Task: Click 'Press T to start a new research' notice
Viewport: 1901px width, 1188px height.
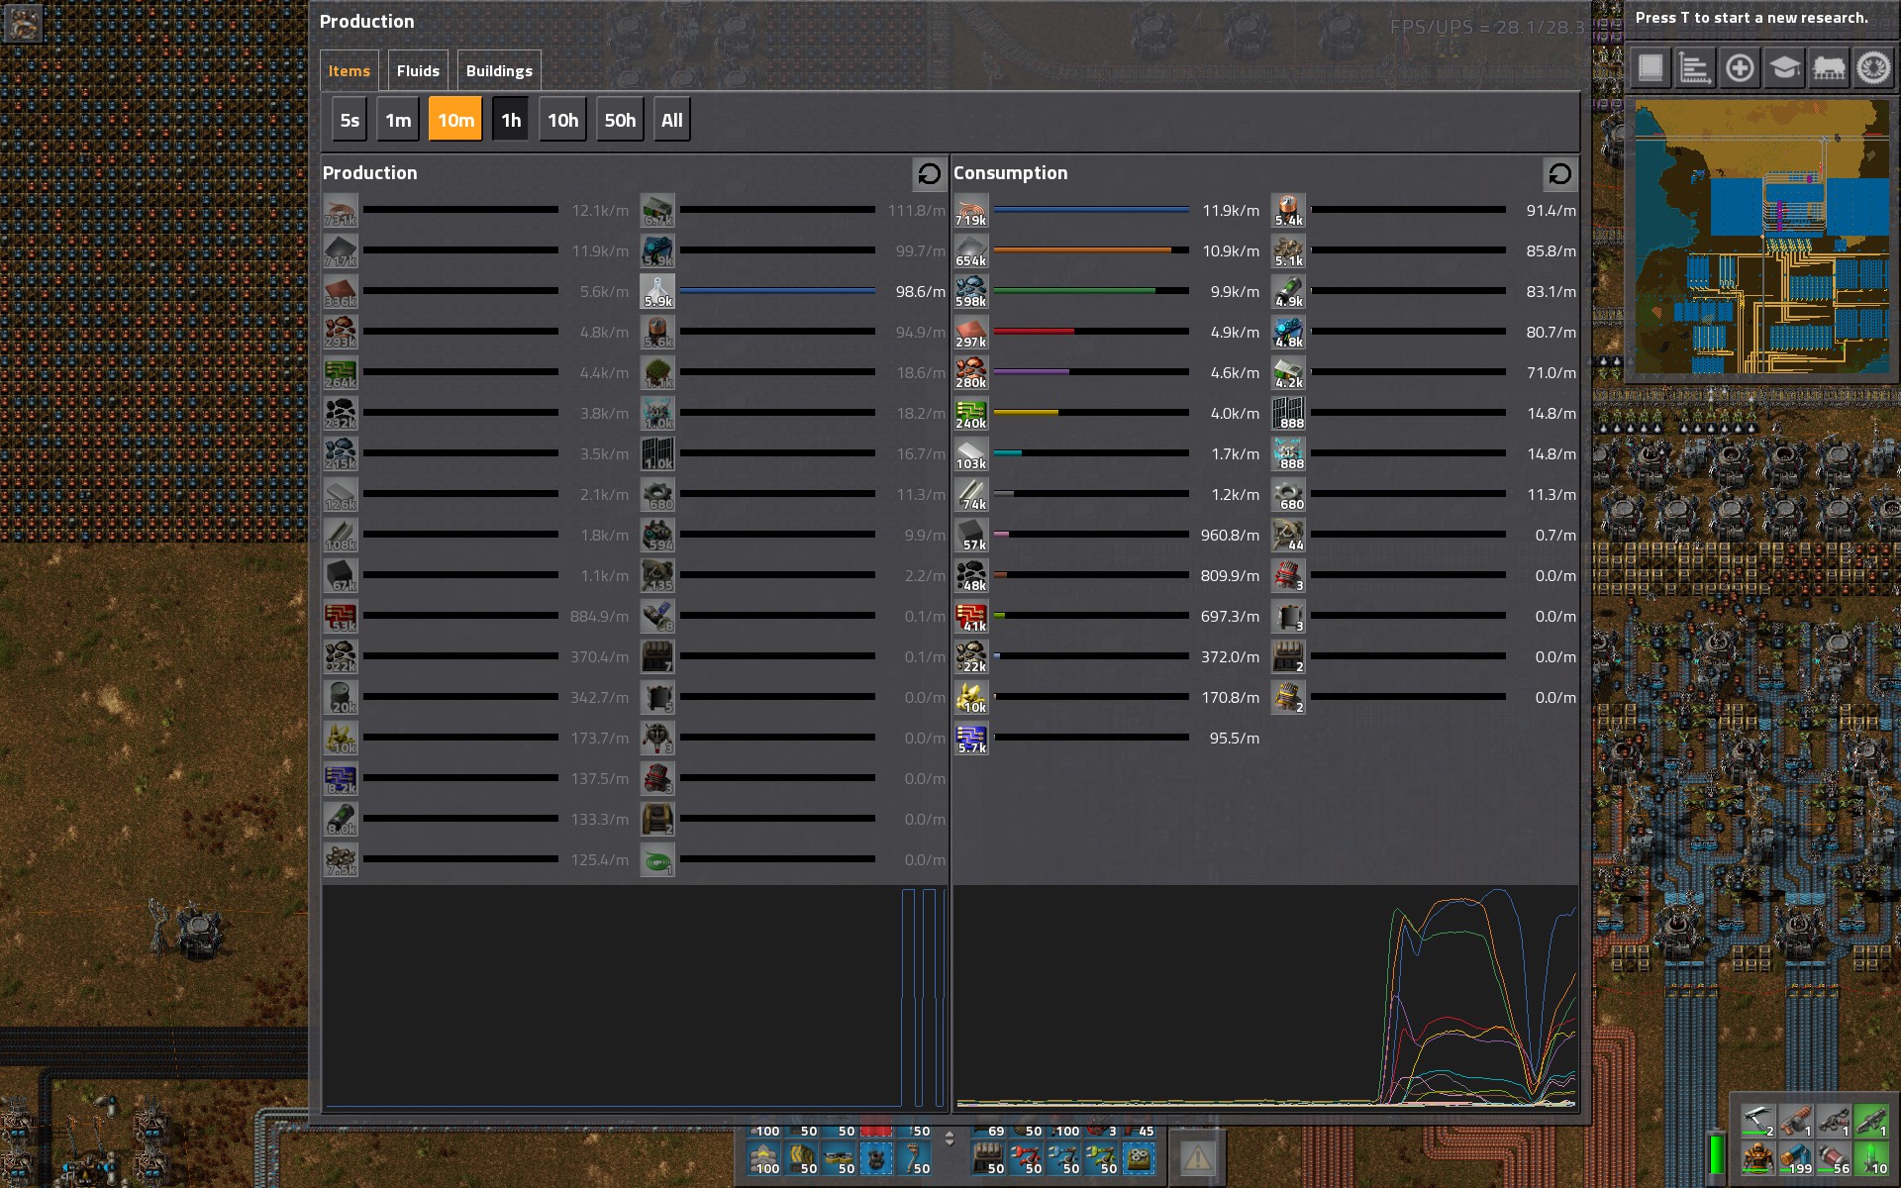Action: 1751,18
